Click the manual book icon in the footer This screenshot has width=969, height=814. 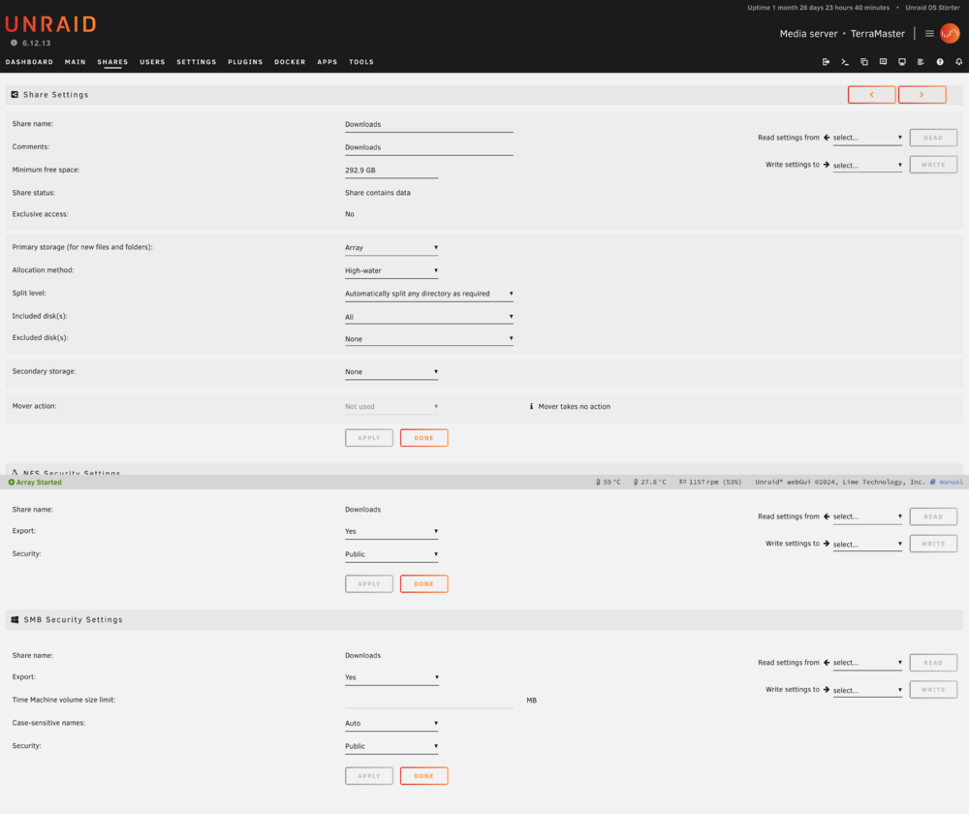click(x=932, y=482)
